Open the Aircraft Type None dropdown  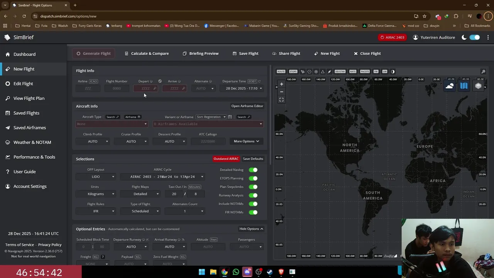coord(112,124)
